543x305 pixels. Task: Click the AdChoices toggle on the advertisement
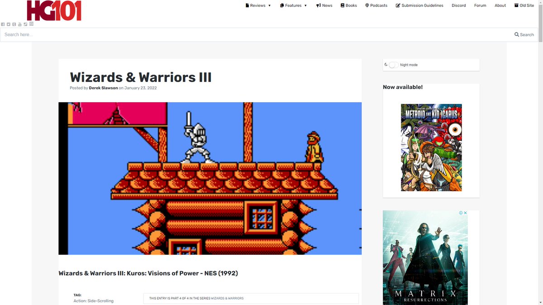tap(461, 212)
